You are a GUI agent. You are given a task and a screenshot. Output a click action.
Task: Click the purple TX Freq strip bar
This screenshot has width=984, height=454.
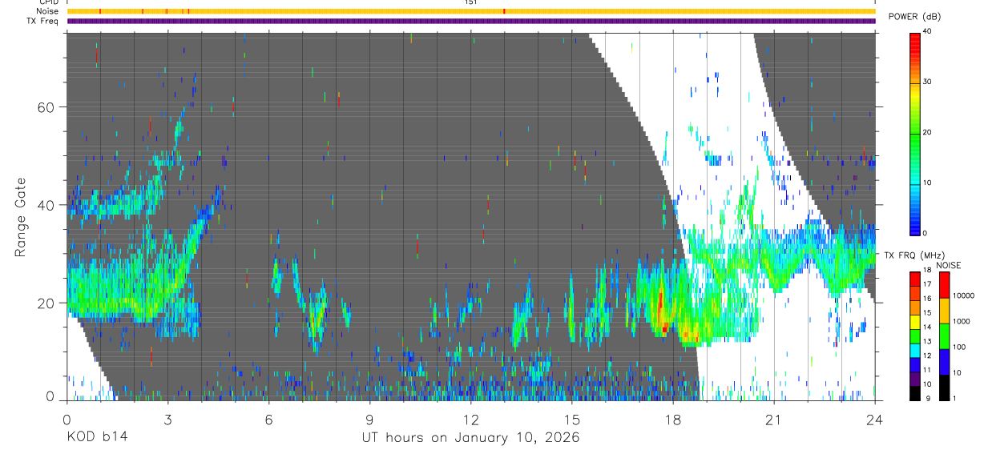(470, 21)
